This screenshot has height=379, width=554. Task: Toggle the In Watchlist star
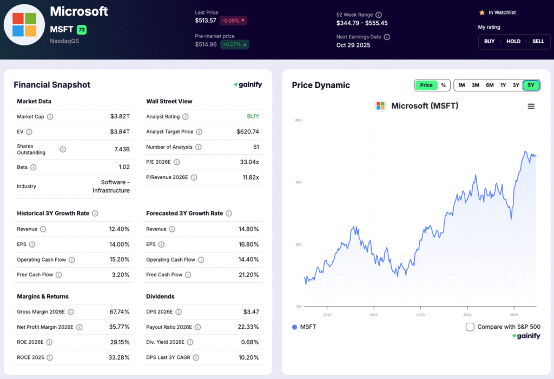coord(481,12)
